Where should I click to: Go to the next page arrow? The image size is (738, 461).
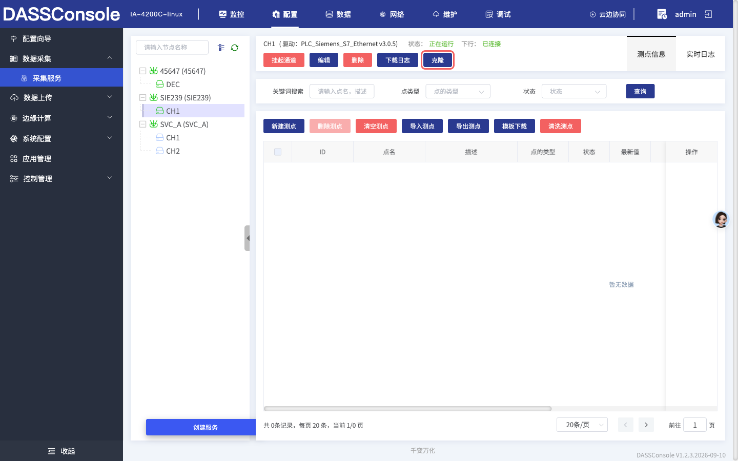point(646,425)
